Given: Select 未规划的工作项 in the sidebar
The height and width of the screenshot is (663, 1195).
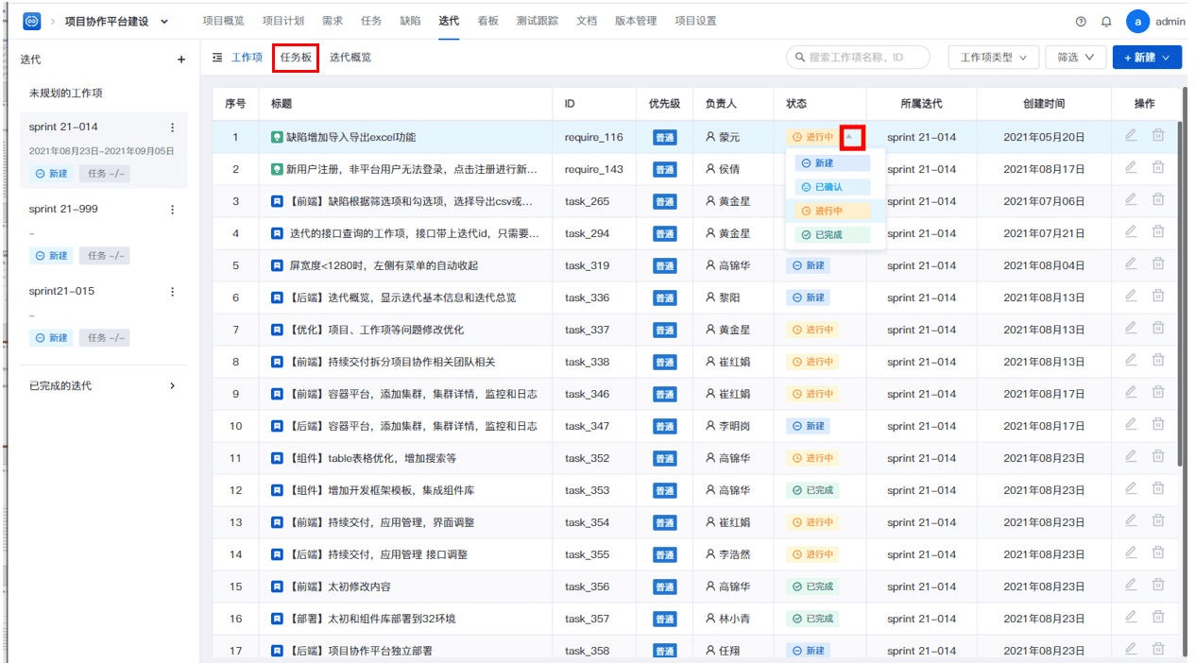Looking at the screenshot, I should (66, 93).
